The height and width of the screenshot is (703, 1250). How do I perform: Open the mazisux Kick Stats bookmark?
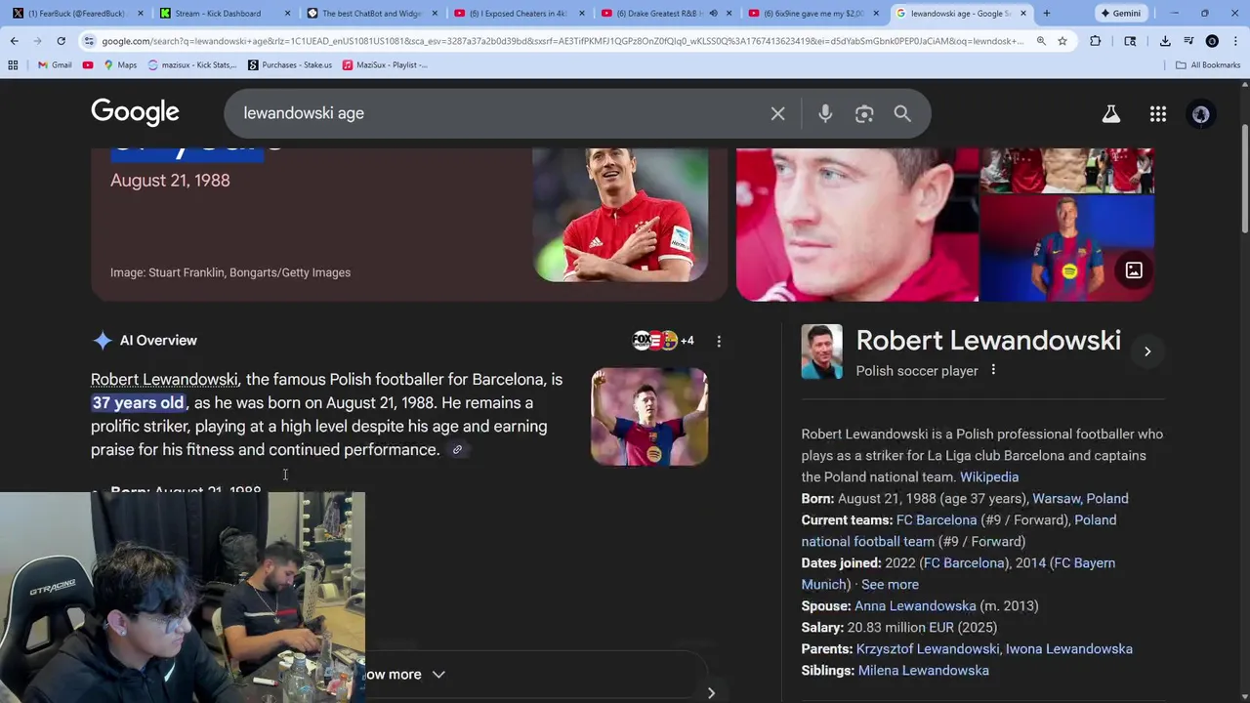191,64
